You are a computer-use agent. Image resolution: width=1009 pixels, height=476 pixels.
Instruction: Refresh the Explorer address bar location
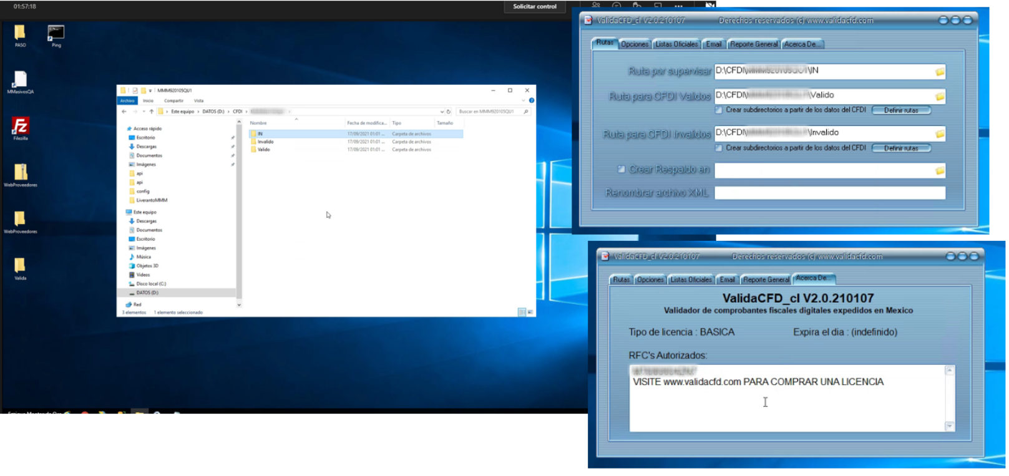[449, 112]
